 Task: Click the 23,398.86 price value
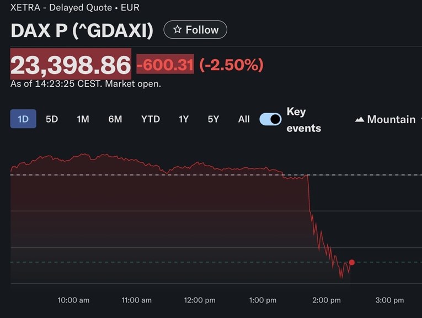pyautogui.click(x=71, y=65)
